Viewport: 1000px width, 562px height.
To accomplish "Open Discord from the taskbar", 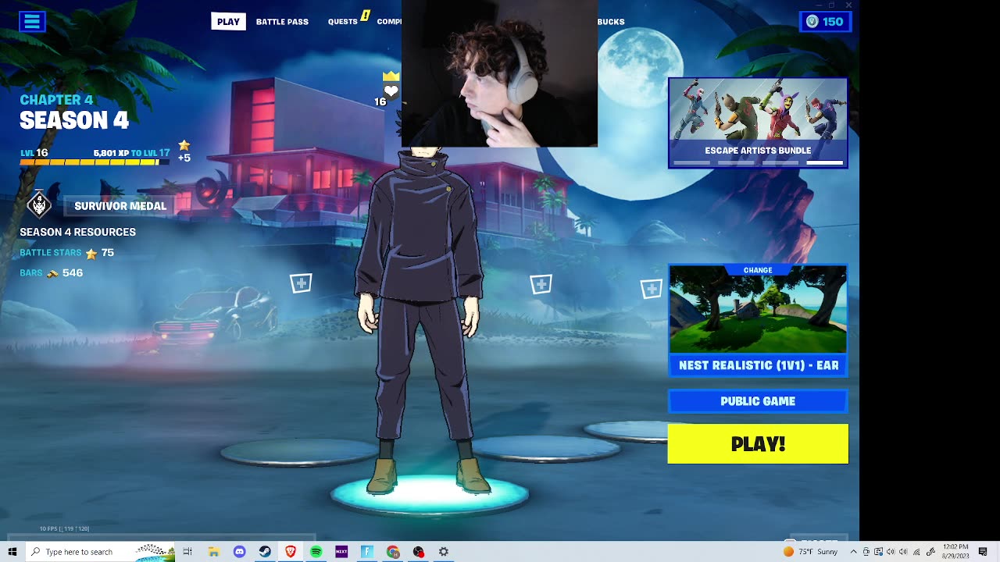I will 239,552.
